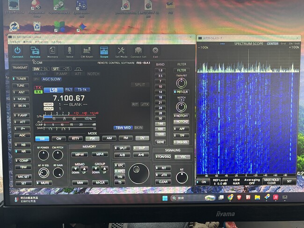Toggle the TUNER switch
Viewport: 304px width, 228px height.
point(21,79)
